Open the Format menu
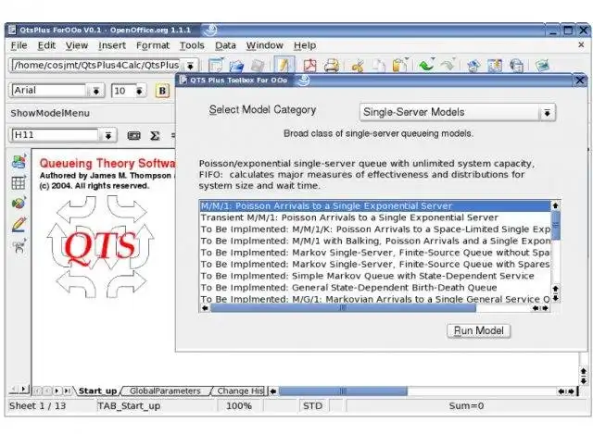This screenshot has width=593, height=434. [153, 45]
